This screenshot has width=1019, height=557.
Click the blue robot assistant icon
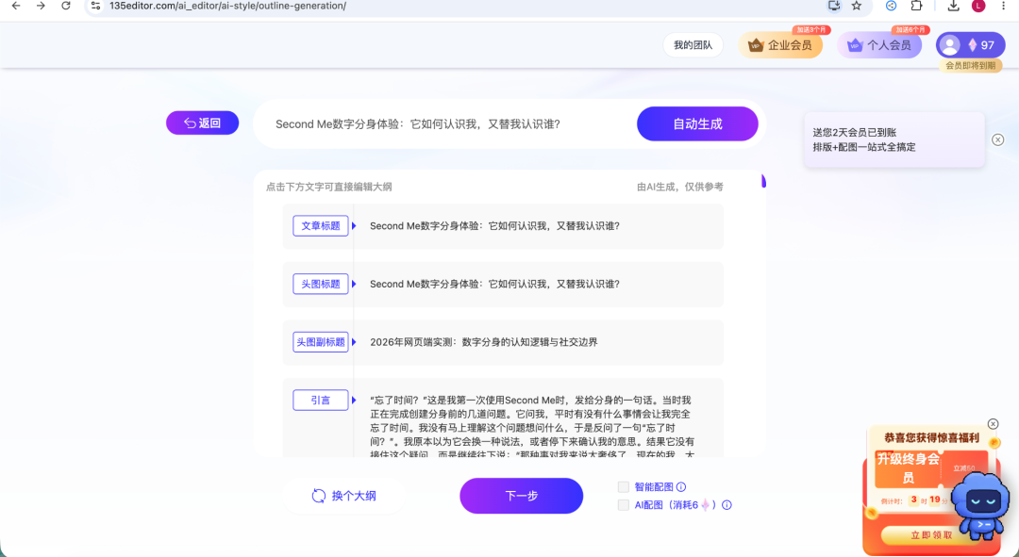point(980,505)
